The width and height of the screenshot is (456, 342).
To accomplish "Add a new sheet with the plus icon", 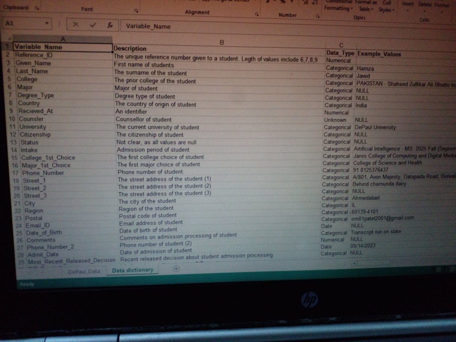I will [x=176, y=269].
